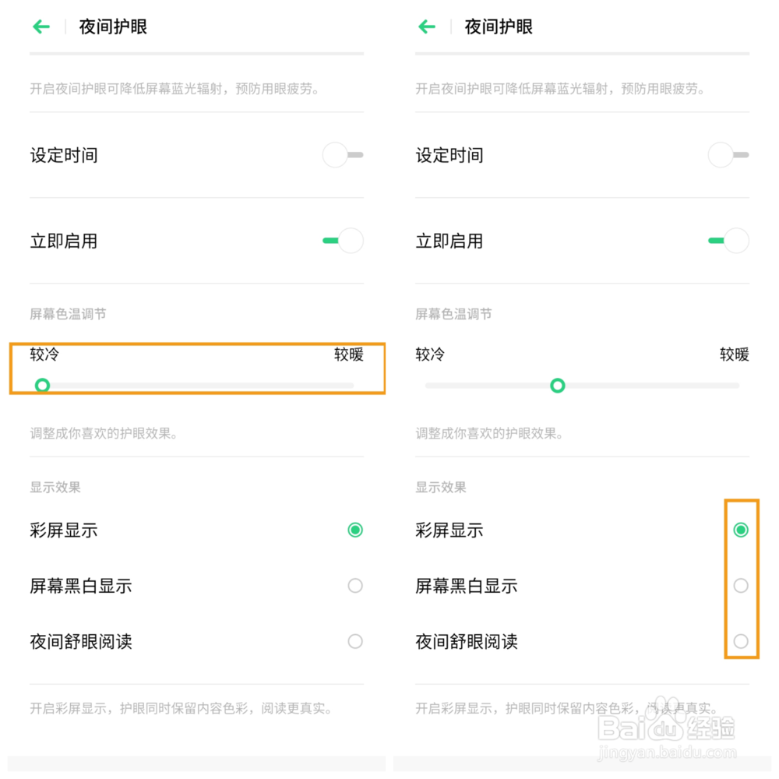Disable 立即启用 switch in right screen
The height and width of the screenshot is (779, 779).
pos(728,241)
